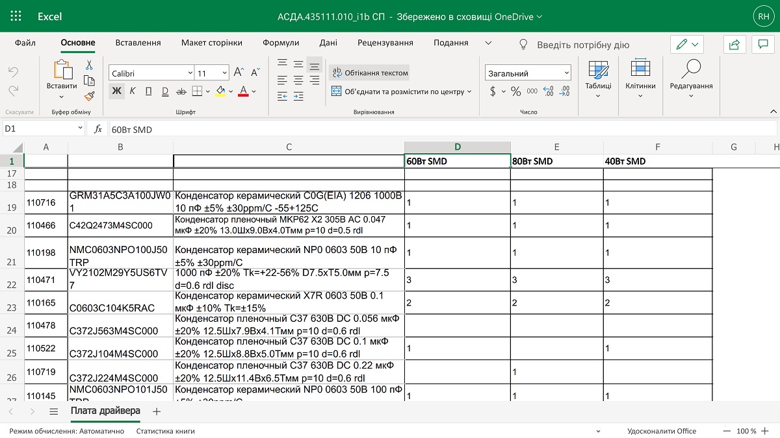This screenshot has width=780, height=438.
Task: Align text right
Action: click(315, 80)
